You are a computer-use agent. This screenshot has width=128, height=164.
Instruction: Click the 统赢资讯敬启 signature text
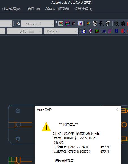coord(64,160)
